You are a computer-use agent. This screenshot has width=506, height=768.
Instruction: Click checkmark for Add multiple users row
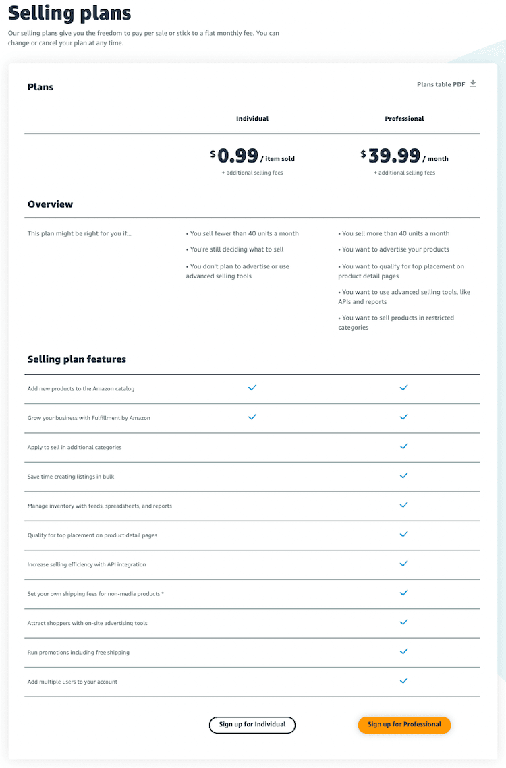404,681
